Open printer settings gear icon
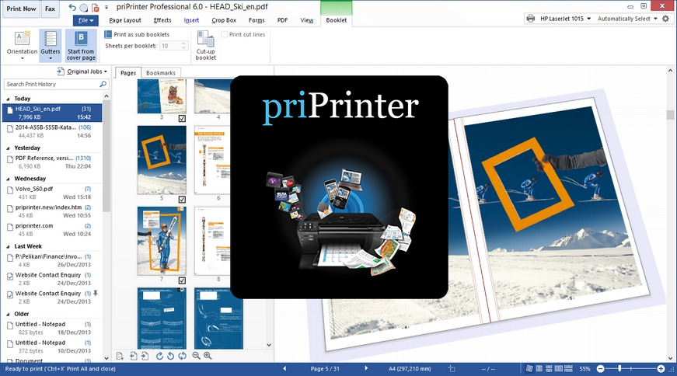This screenshot has width=677, height=376. click(666, 19)
